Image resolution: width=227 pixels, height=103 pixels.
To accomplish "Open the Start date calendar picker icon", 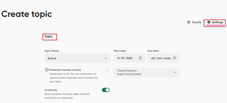I will coord(140,58).
